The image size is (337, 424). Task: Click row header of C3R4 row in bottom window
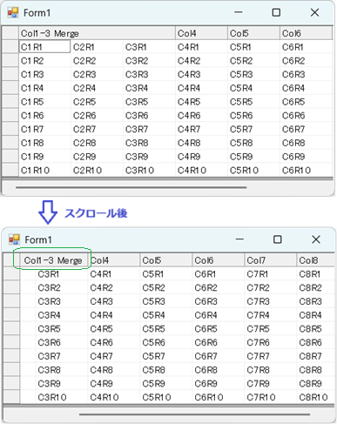point(11,315)
